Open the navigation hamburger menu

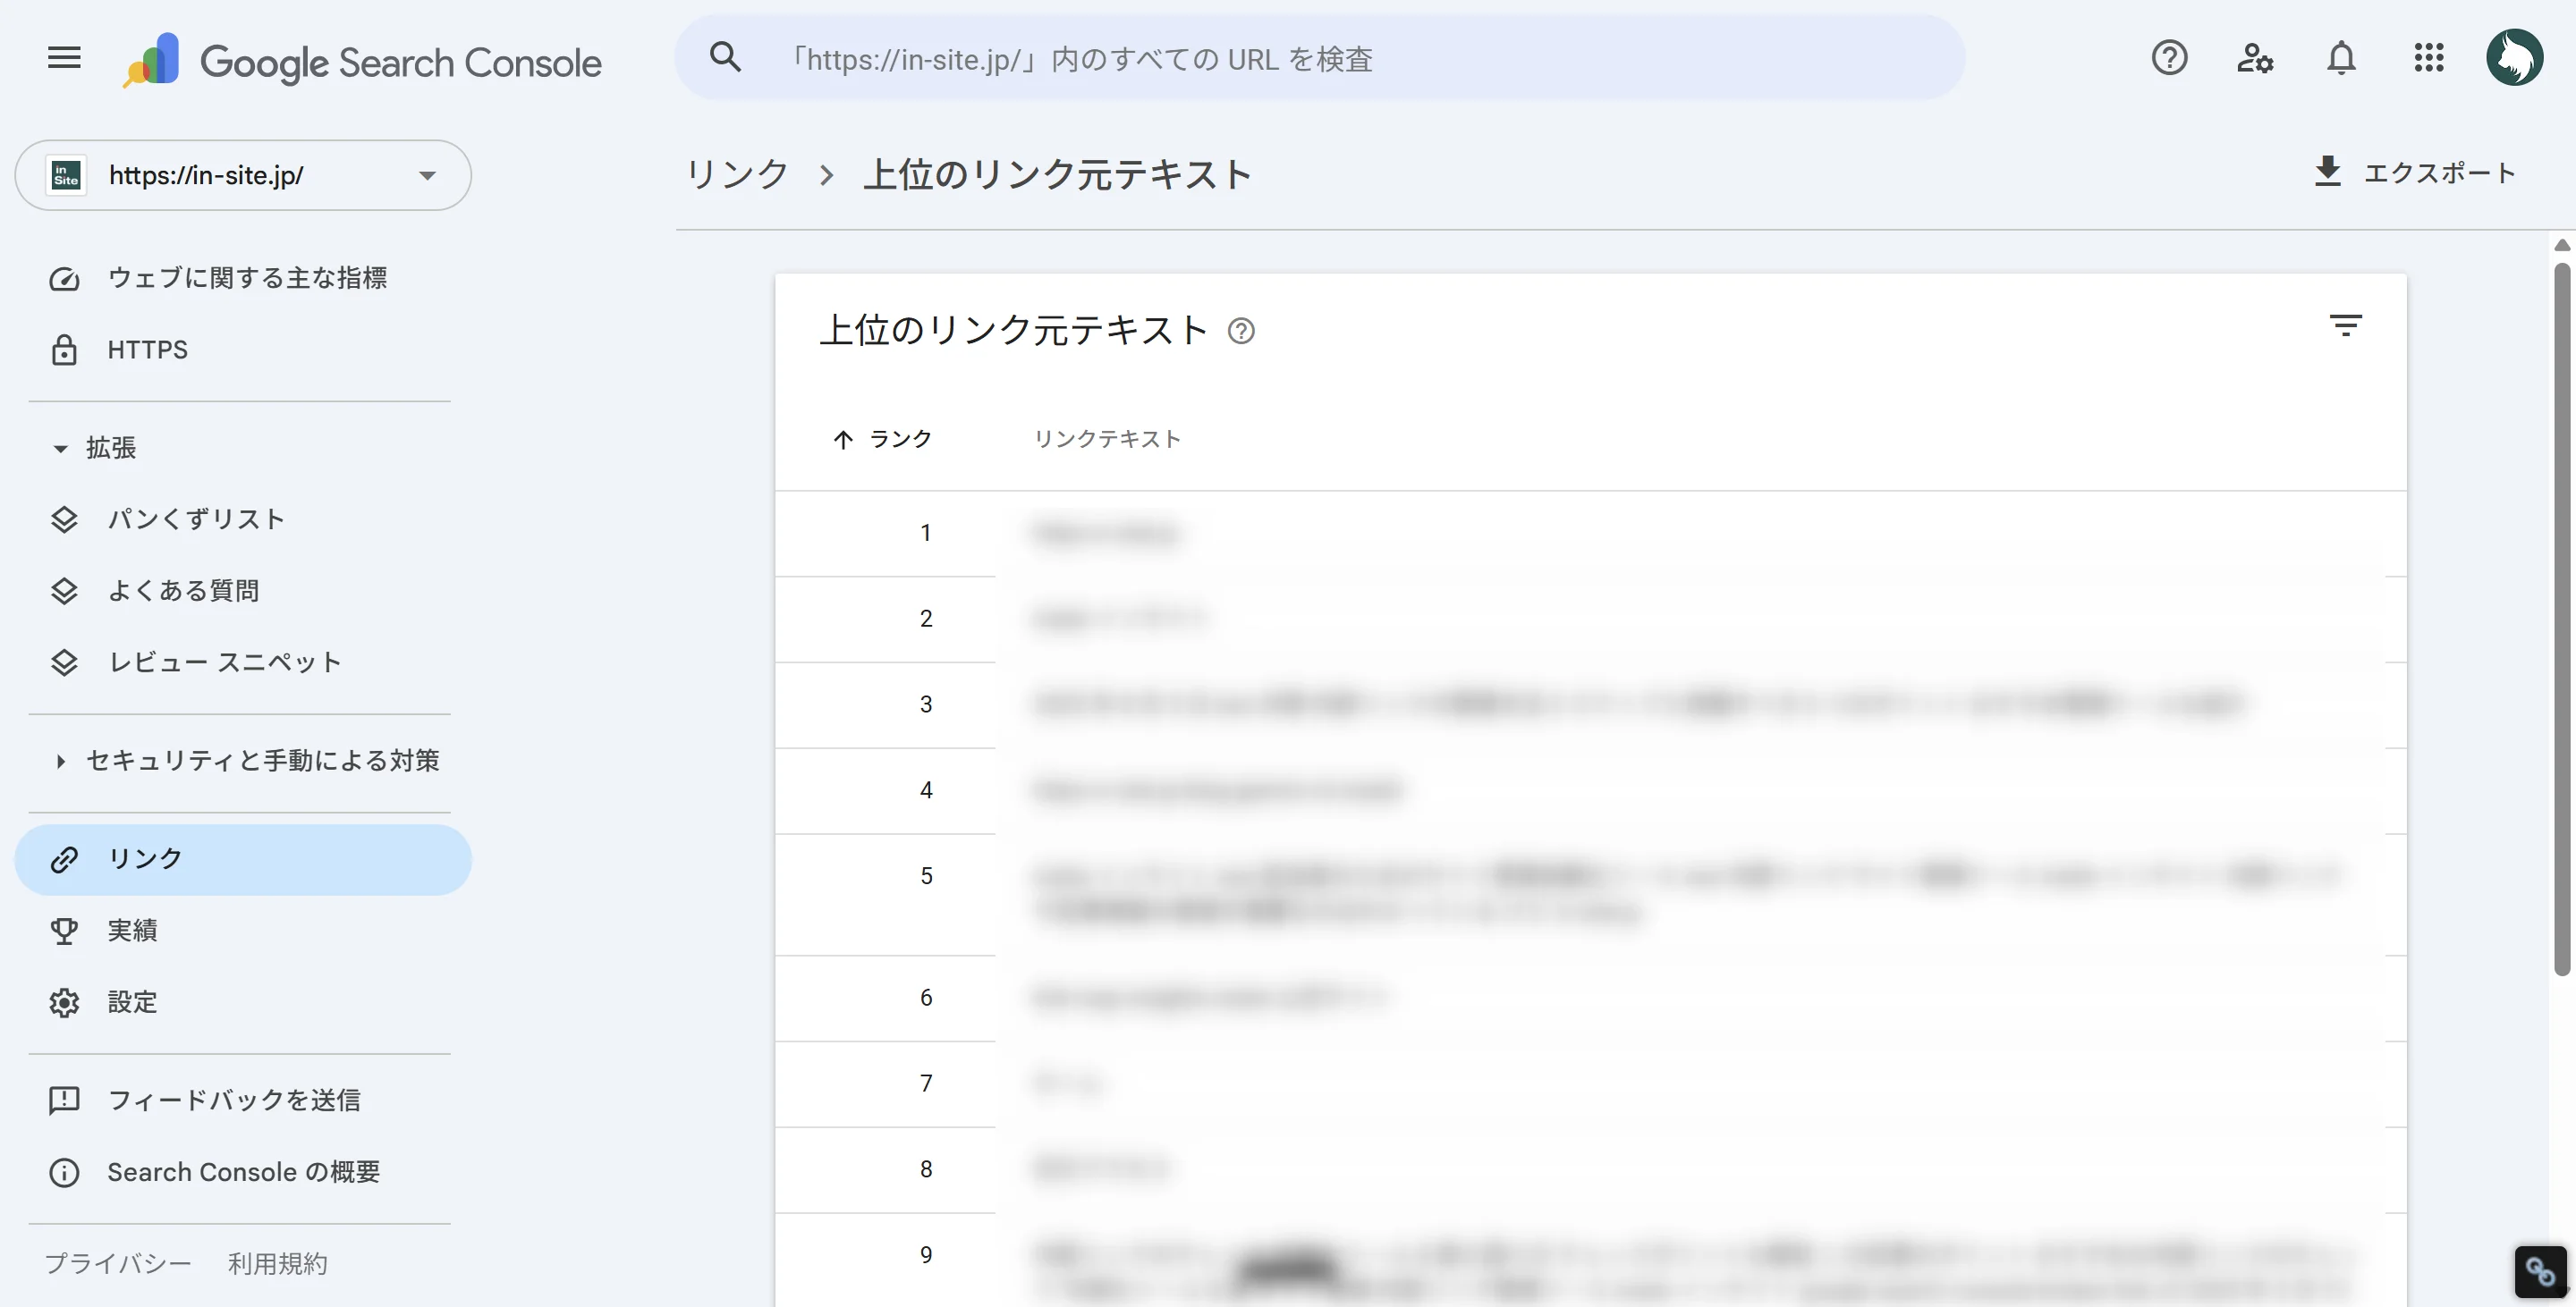click(x=63, y=57)
